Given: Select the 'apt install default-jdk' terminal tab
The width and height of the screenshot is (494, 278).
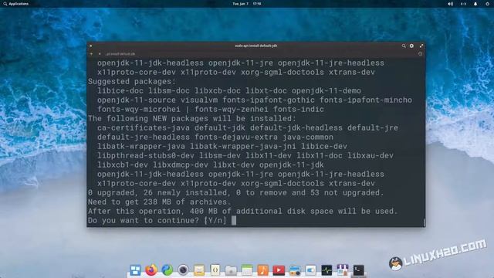Looking at the screenshot, I should click(x=120, y=54).
